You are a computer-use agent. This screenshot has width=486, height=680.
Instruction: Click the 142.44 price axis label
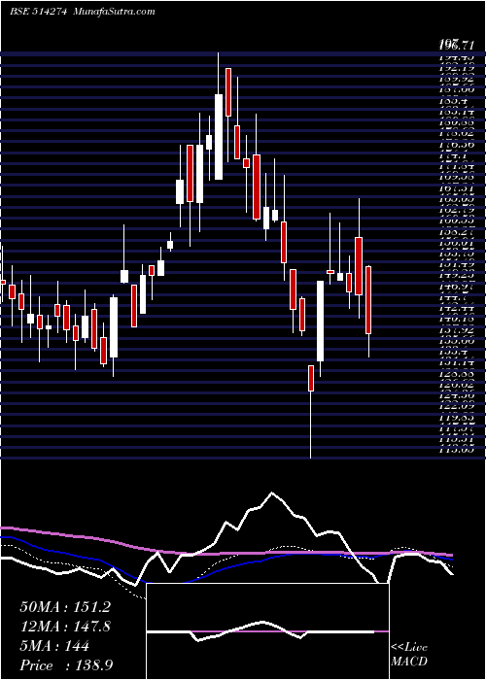coord(456,308)
